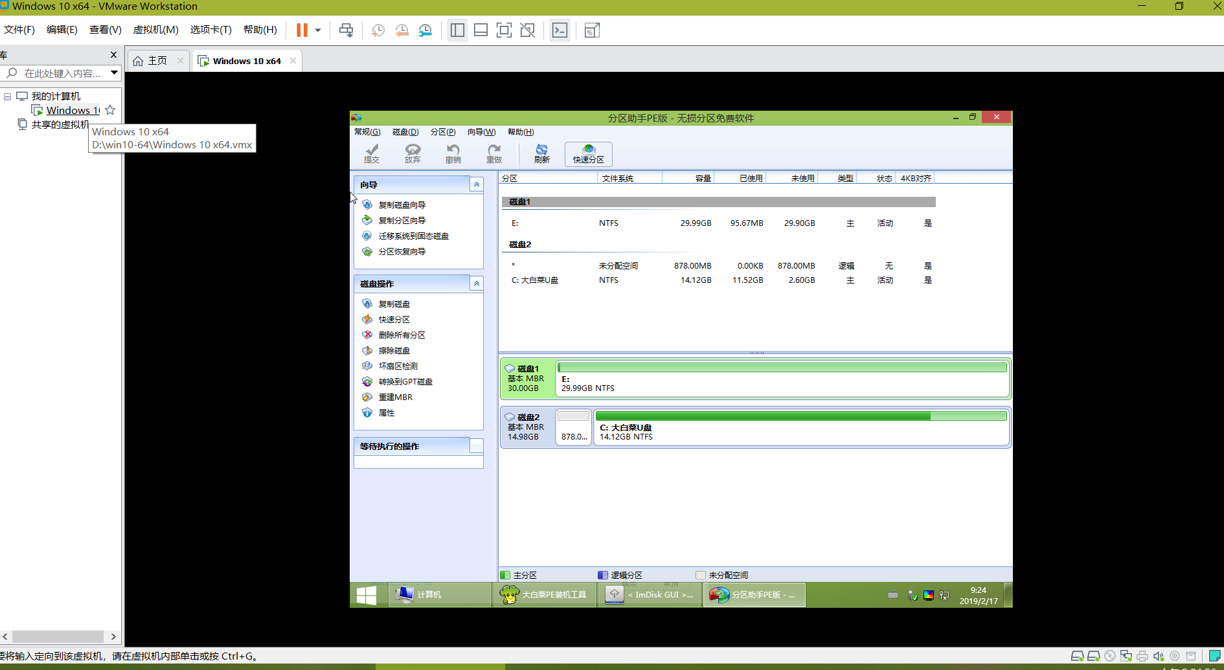Viewport: 1224px width, 670px height.
Task: Click the 擦除磁盘 icon
Action: [x=367, y=350]
